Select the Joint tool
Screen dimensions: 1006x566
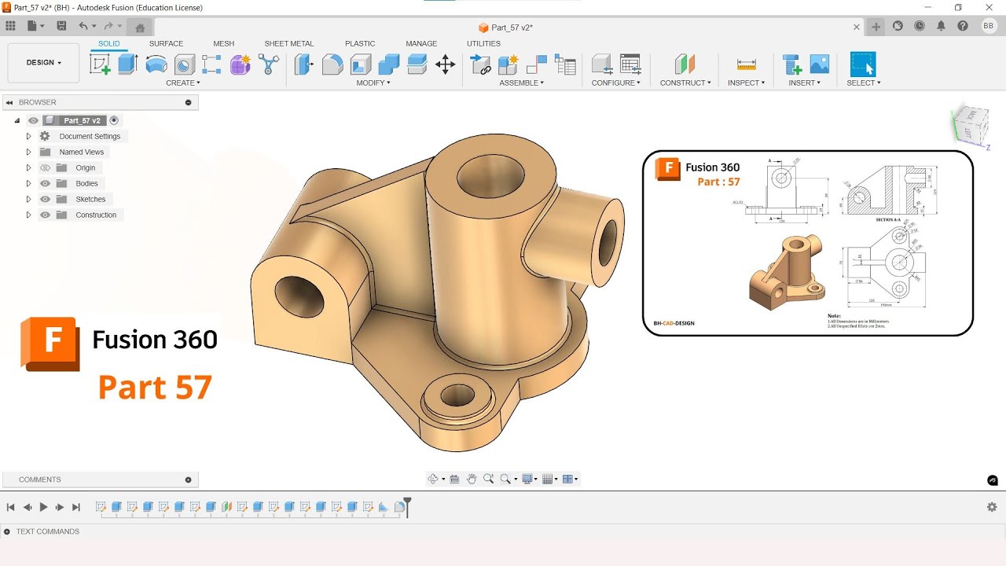537,64
